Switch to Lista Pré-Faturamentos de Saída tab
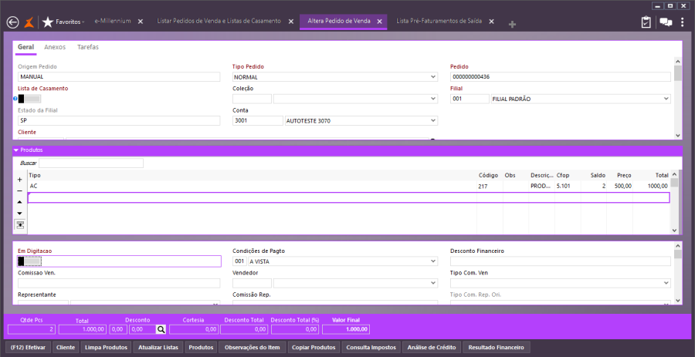Image resolution: width=695 pixels, height=357 pixels. click(x=439, y=22)
